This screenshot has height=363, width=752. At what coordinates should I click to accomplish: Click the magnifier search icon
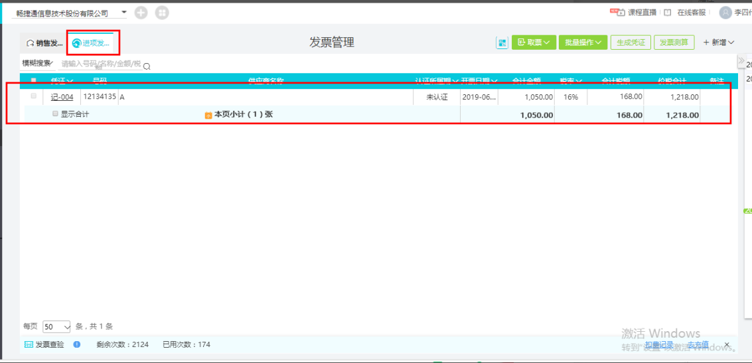pos(147,66)
